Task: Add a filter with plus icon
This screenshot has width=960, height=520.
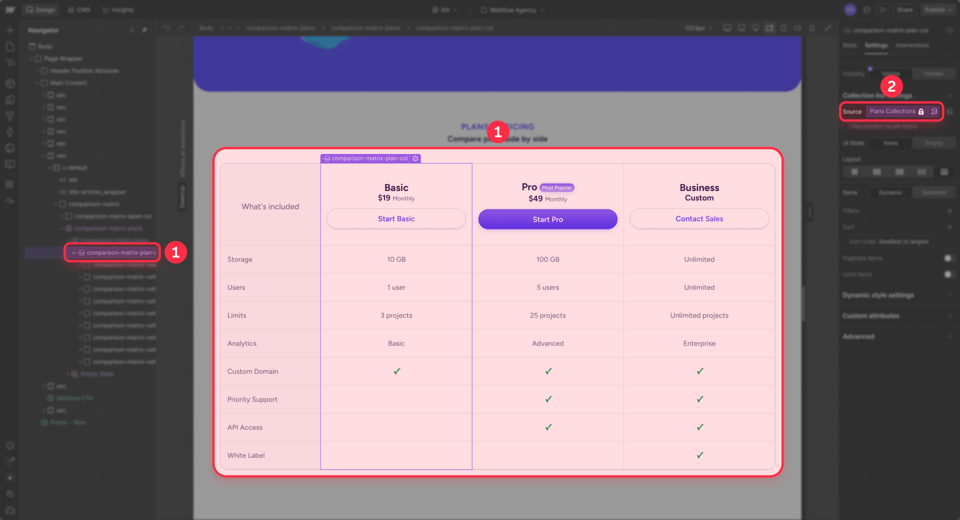Action: (x=949, y=211)
